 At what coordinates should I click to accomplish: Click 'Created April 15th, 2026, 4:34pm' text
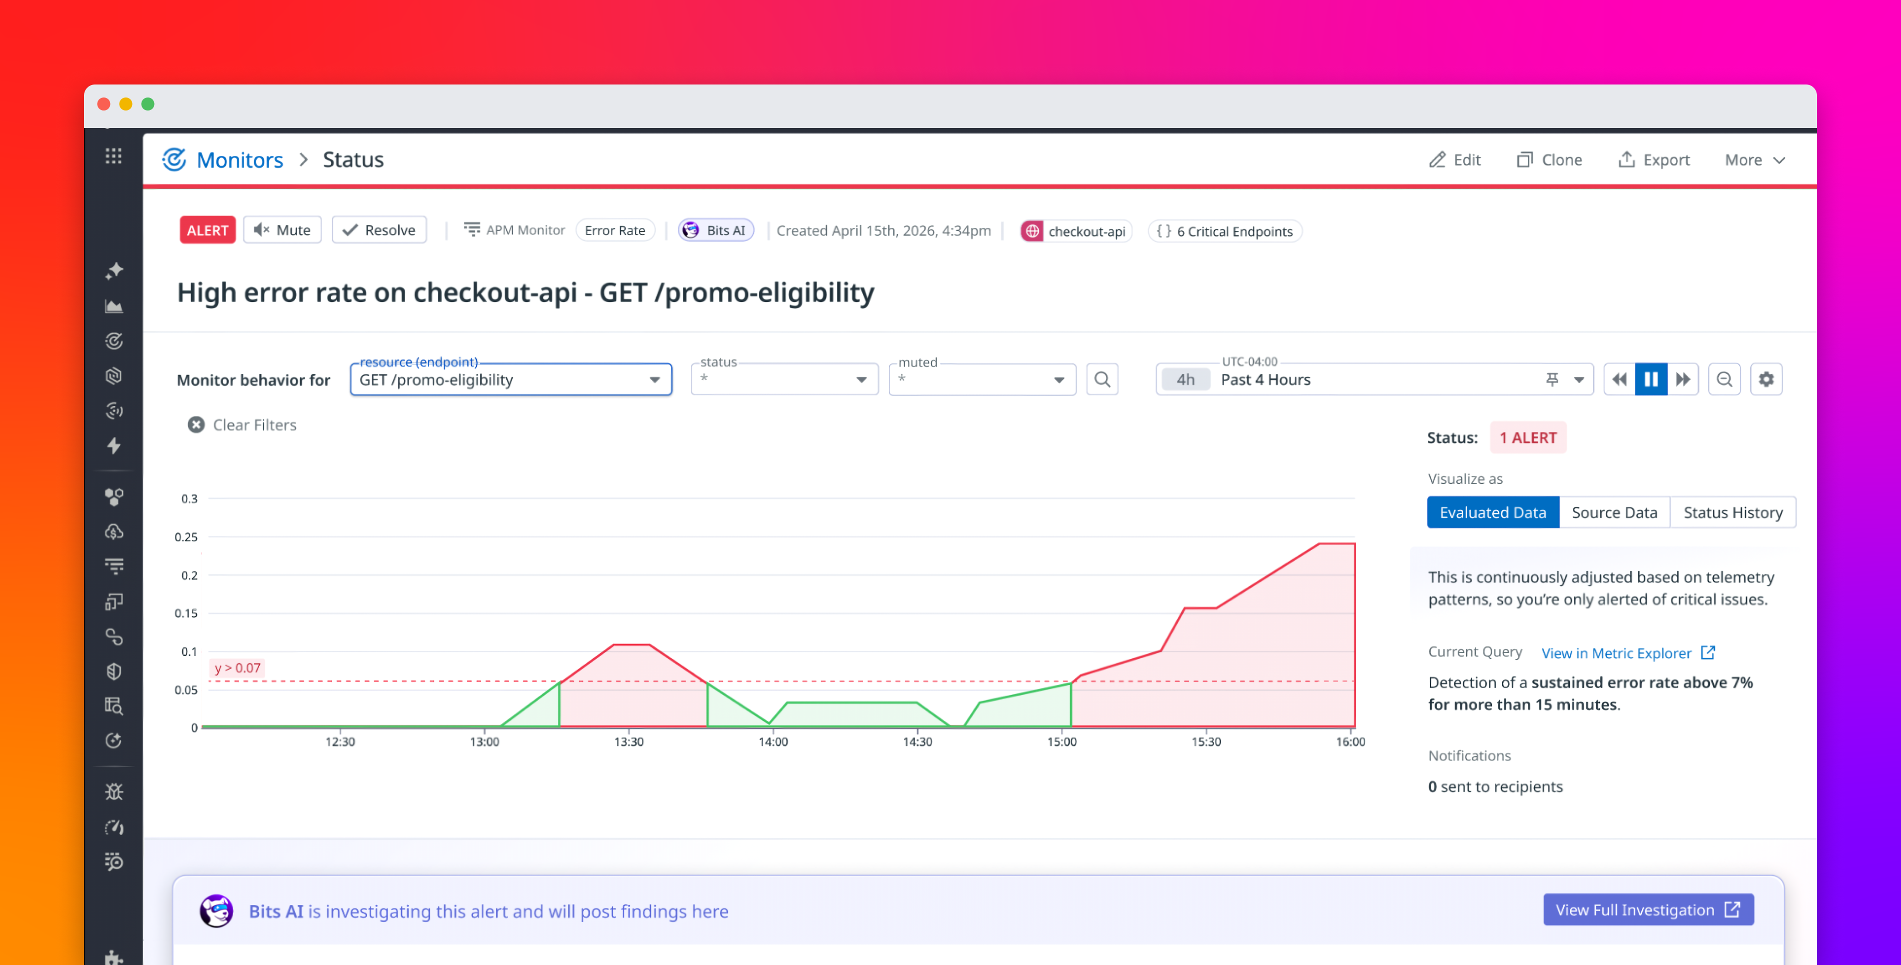click(883, 230)
